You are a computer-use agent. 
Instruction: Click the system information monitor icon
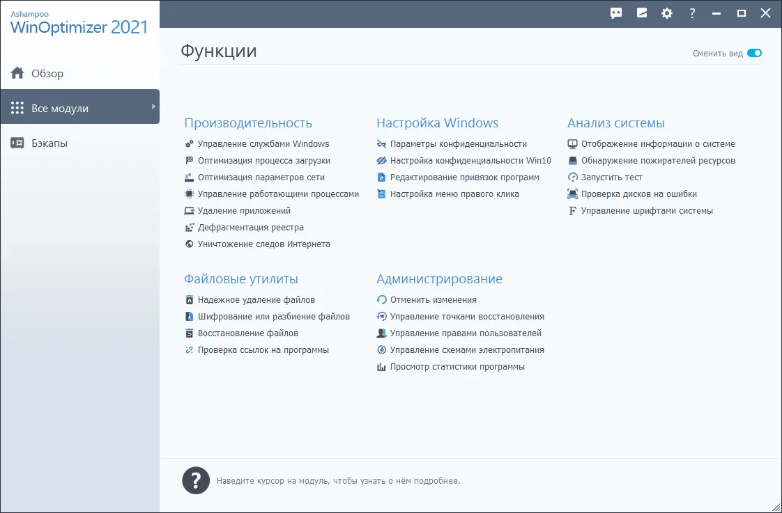pos(572,144)
